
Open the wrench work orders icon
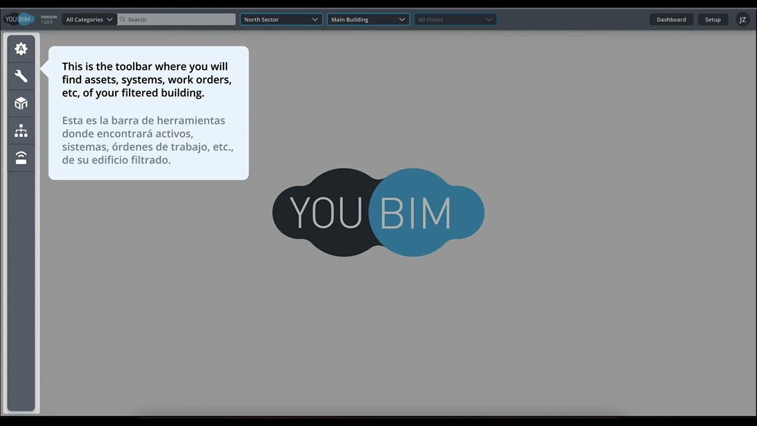point(21,76)
